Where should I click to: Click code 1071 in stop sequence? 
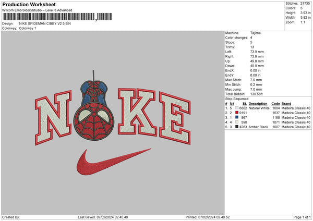[x=276, y=122]
